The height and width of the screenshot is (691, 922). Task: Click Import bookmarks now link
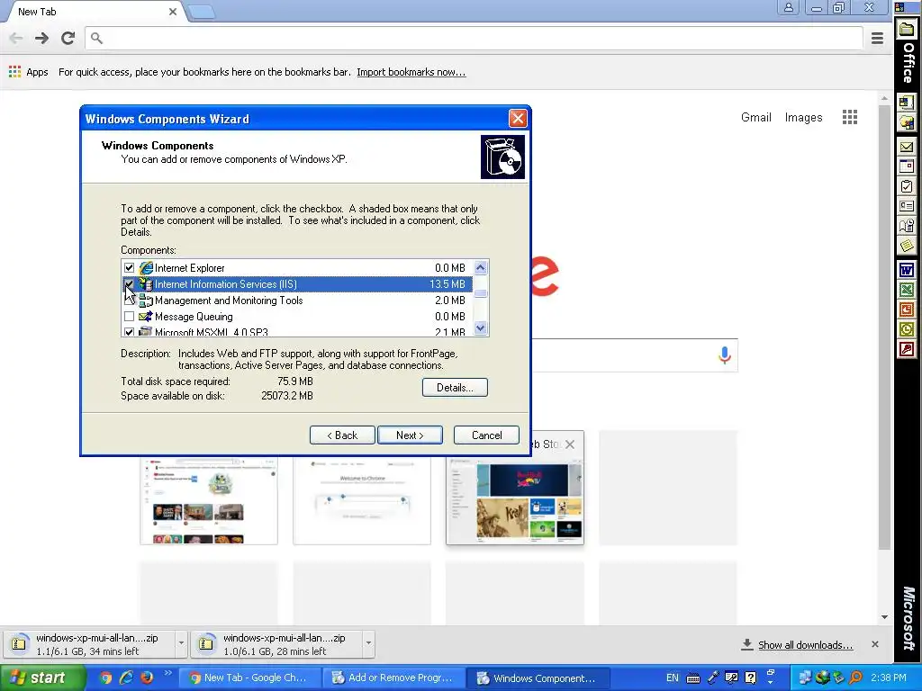411,72
